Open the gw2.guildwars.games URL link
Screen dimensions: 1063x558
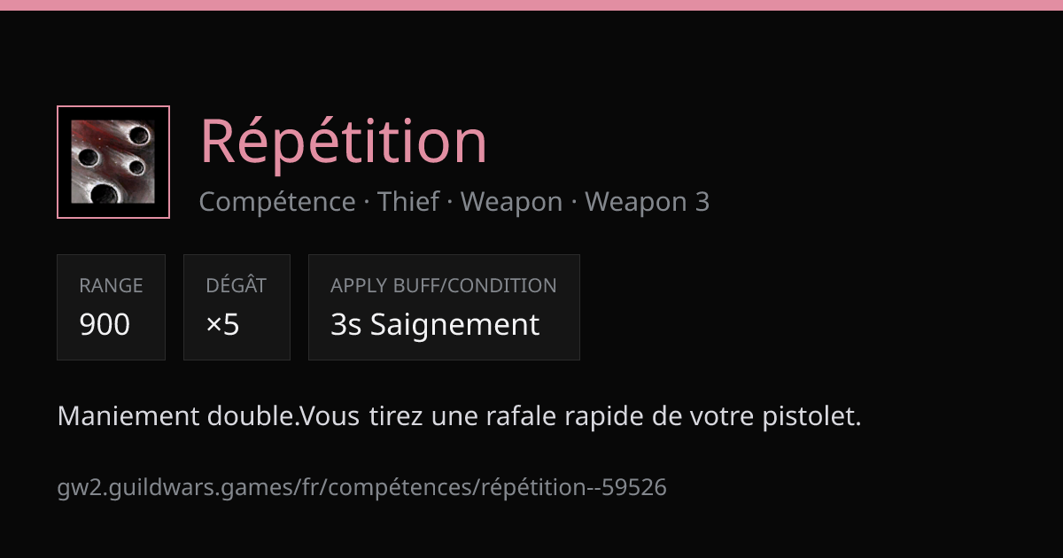click(362, 487)
